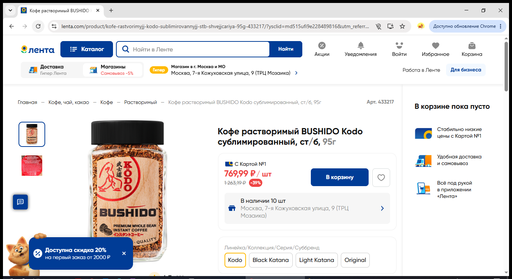Click the delivery truck icon in sidebar
Viewport: 512px width, 279px height.
tap(423, 161)
